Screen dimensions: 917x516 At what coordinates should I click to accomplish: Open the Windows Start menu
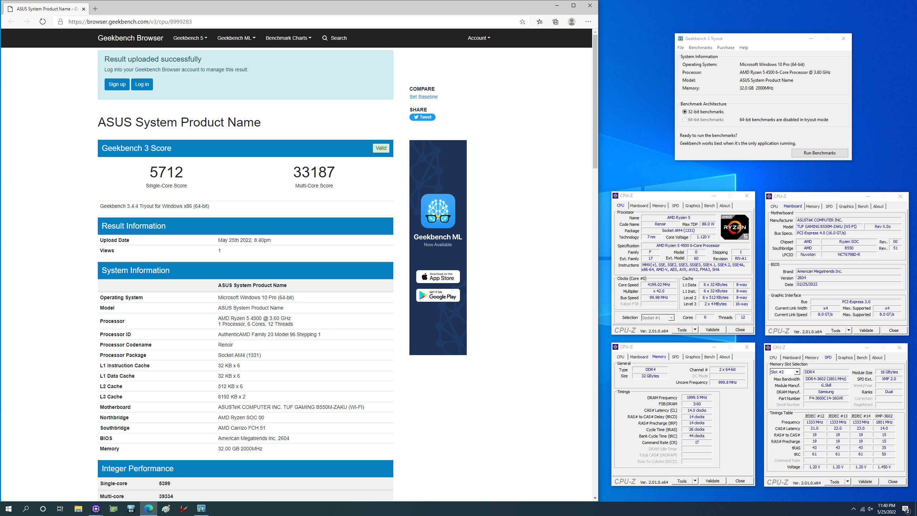pos(9,508)
